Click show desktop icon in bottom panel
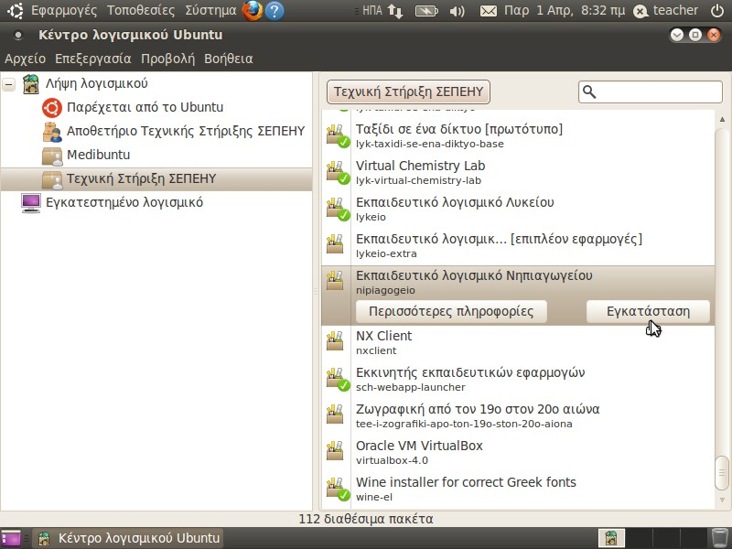Viewport: 732px width, 549px height. pyautogui.click(x=11, y=538)
